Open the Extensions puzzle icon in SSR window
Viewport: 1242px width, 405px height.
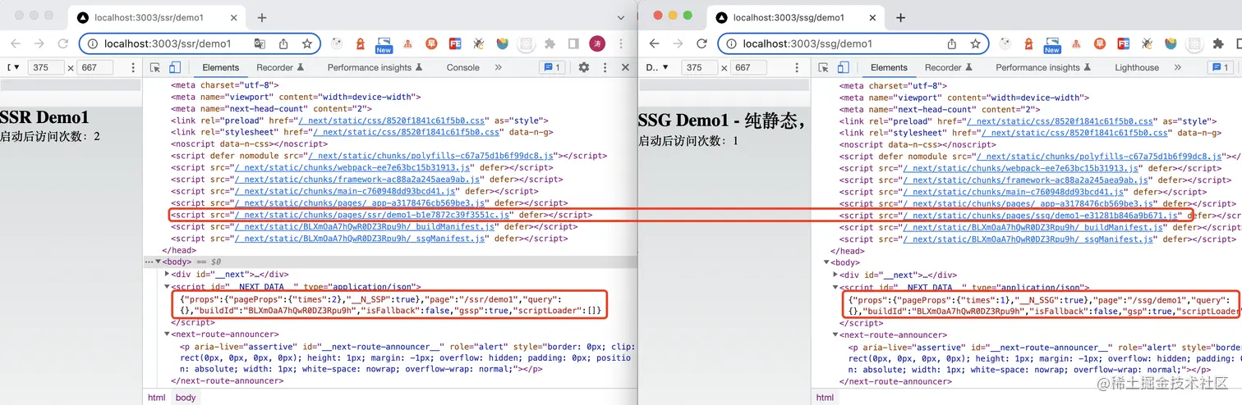550,43
